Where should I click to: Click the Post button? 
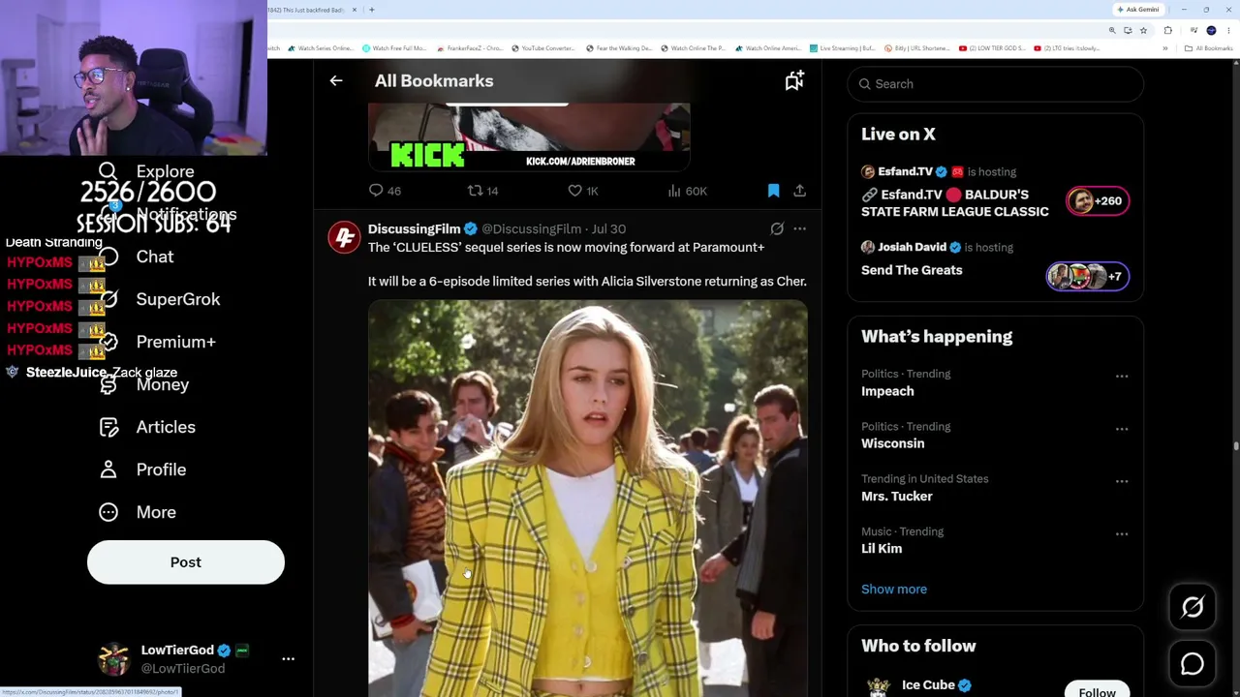(186, 562)
